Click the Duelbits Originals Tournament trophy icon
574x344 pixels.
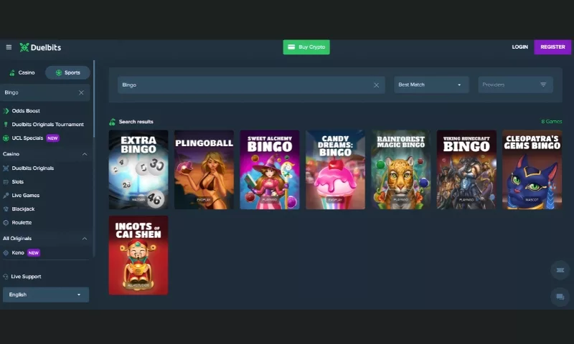click(6, 124)
